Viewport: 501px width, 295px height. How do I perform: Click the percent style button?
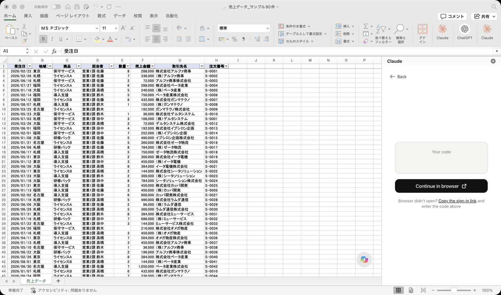point(234,39)
